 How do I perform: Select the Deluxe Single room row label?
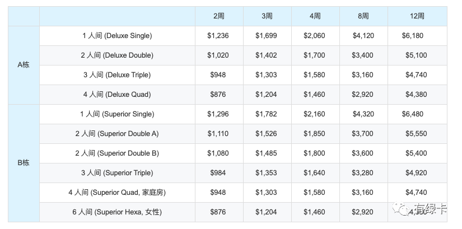(117, 36)
